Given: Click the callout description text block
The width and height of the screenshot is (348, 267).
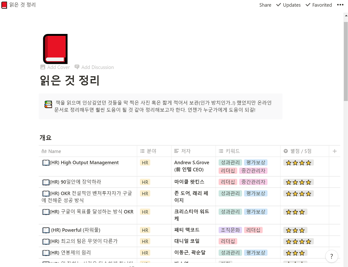Looking at the screenshot, I should point(163,106).
